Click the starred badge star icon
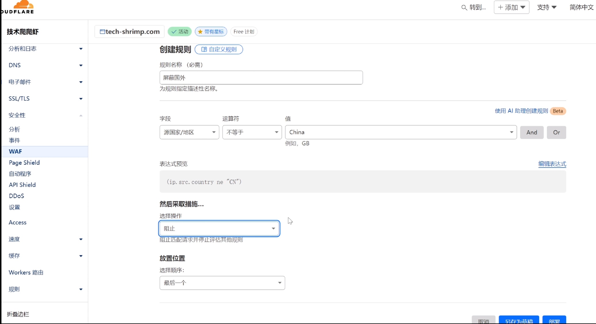 [200, 32]
